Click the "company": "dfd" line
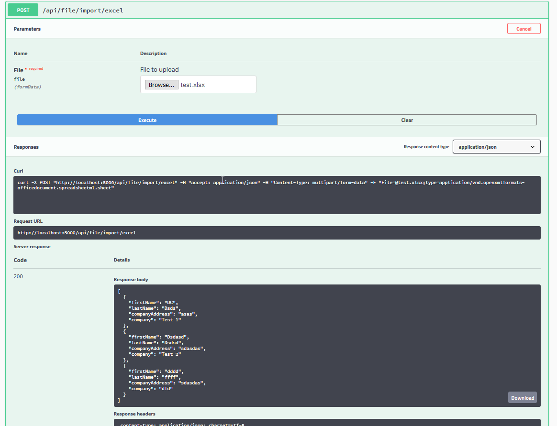 coord(151,389)
